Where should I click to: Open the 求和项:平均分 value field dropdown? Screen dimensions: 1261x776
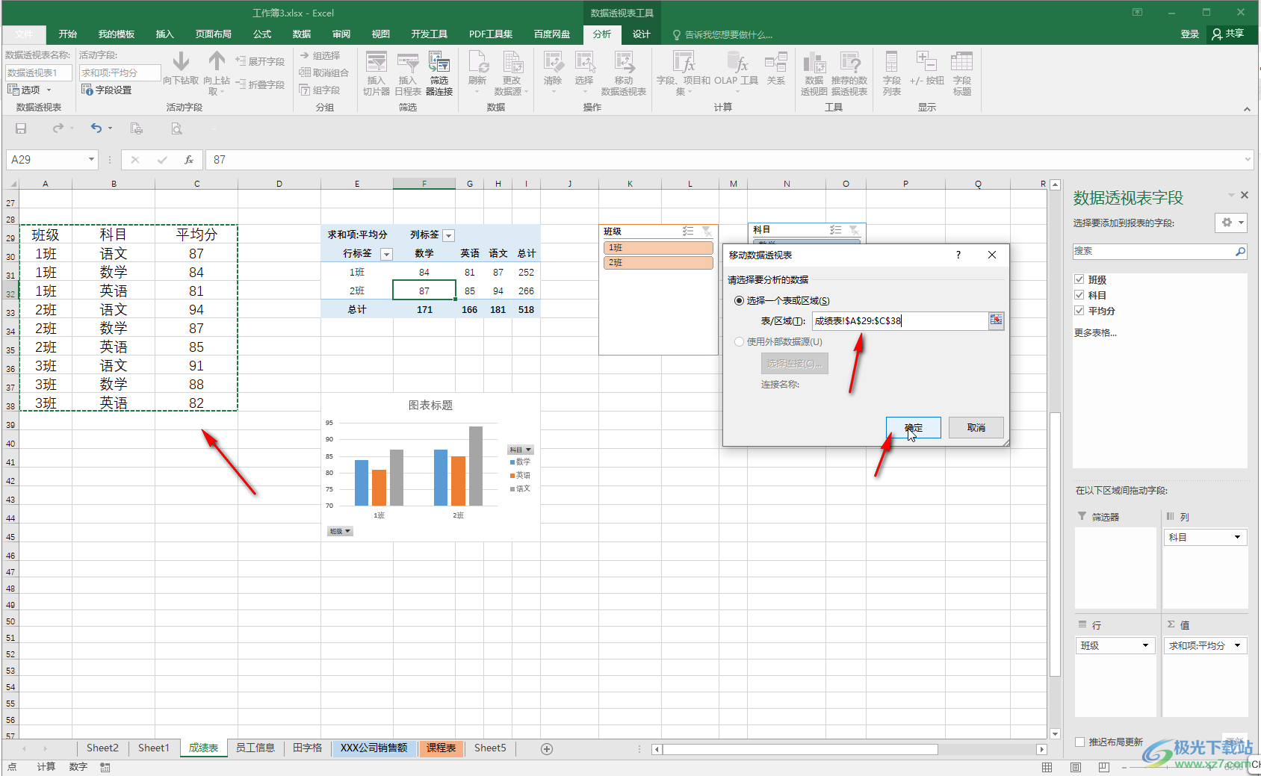pyautogui.click(x=1237, y=645)
